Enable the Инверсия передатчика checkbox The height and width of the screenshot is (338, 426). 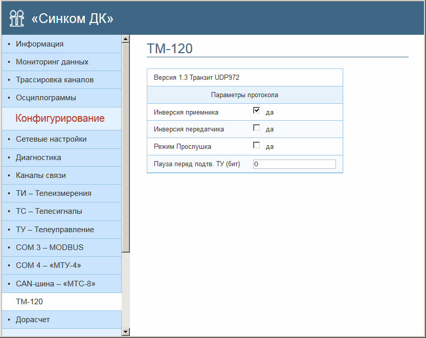coord(257,128)
